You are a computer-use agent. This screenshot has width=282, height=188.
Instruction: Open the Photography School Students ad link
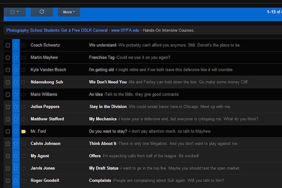point(57,30)
